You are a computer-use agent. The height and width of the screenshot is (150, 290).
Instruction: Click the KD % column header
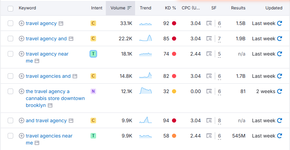tap(170, 8)
